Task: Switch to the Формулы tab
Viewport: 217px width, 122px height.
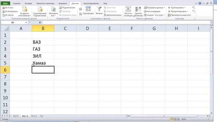Action: click(63, 3)
